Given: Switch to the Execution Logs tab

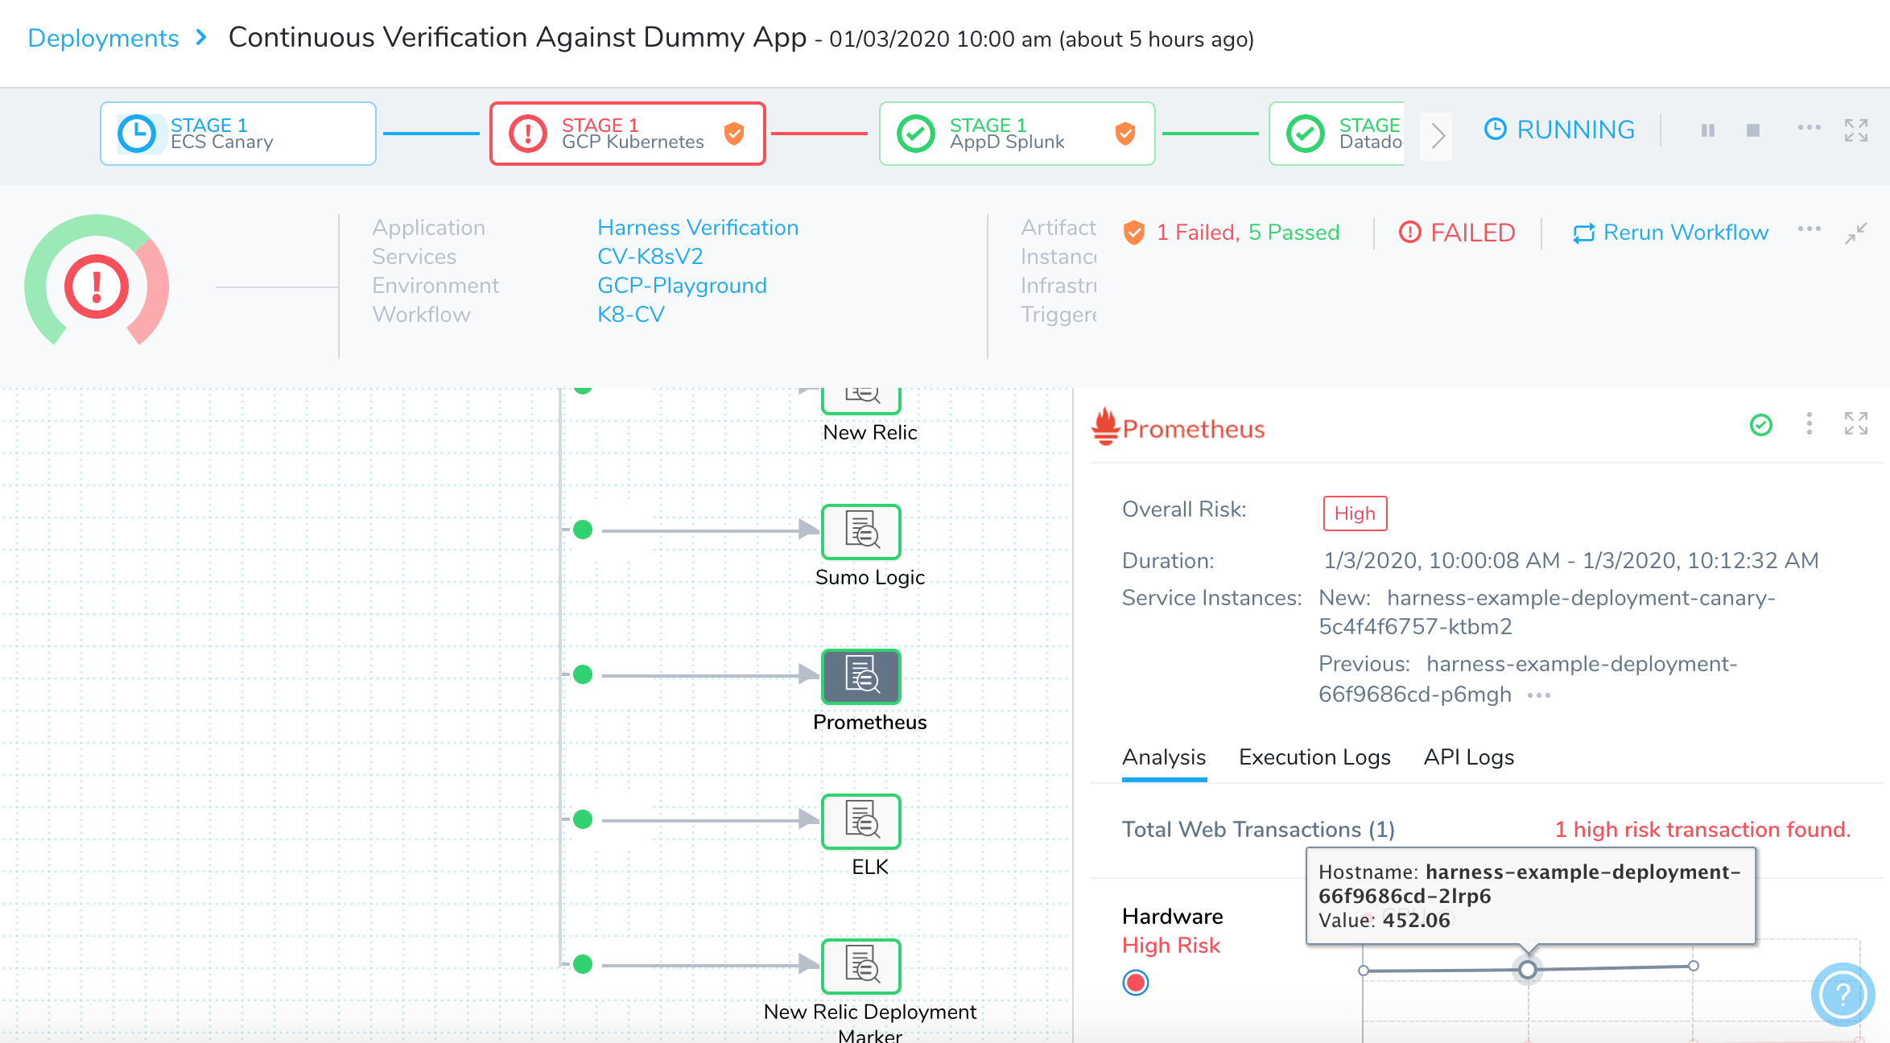Looking at the screenshot, I should tap(1314, 758).
